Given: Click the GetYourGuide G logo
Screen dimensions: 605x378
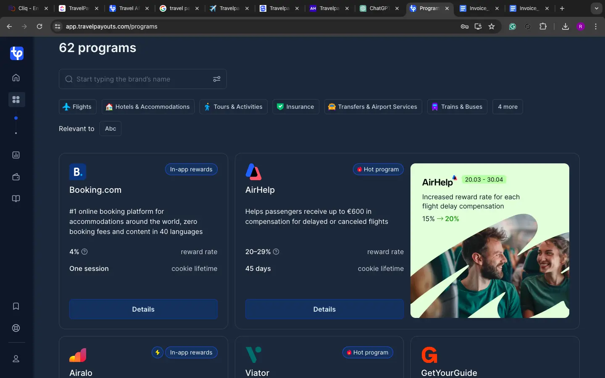Looking at the screenshot, I should click(429, 355).
